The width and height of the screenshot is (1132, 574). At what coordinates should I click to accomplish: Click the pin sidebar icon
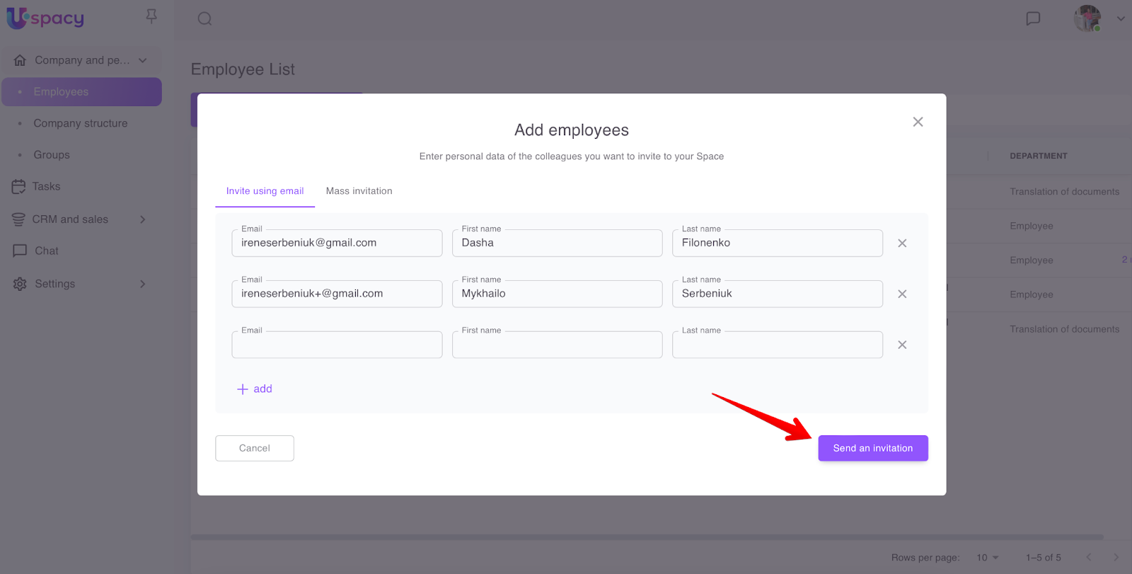pos(151,16)
